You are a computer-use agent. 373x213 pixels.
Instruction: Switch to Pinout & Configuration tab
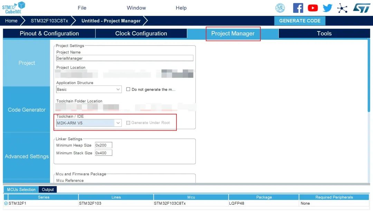tap(49, 33)
